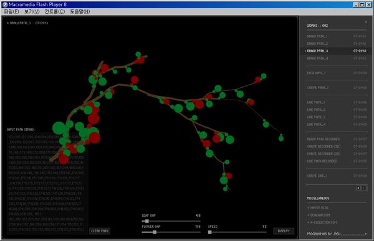Click the PROGRAMMING BY JASU credit
The image size is (374, 241).
337,234
